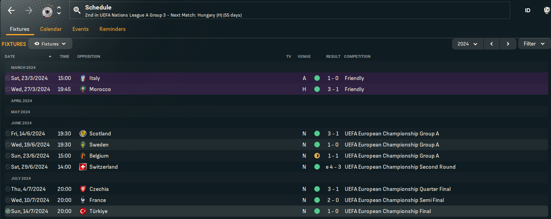Toggle the checkmark beside the Italy fixture
The image size is (551, 219).
pos(8,78)
